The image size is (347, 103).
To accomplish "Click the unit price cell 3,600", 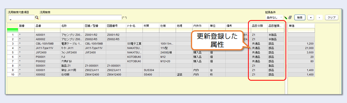I will tap(301, 53).
